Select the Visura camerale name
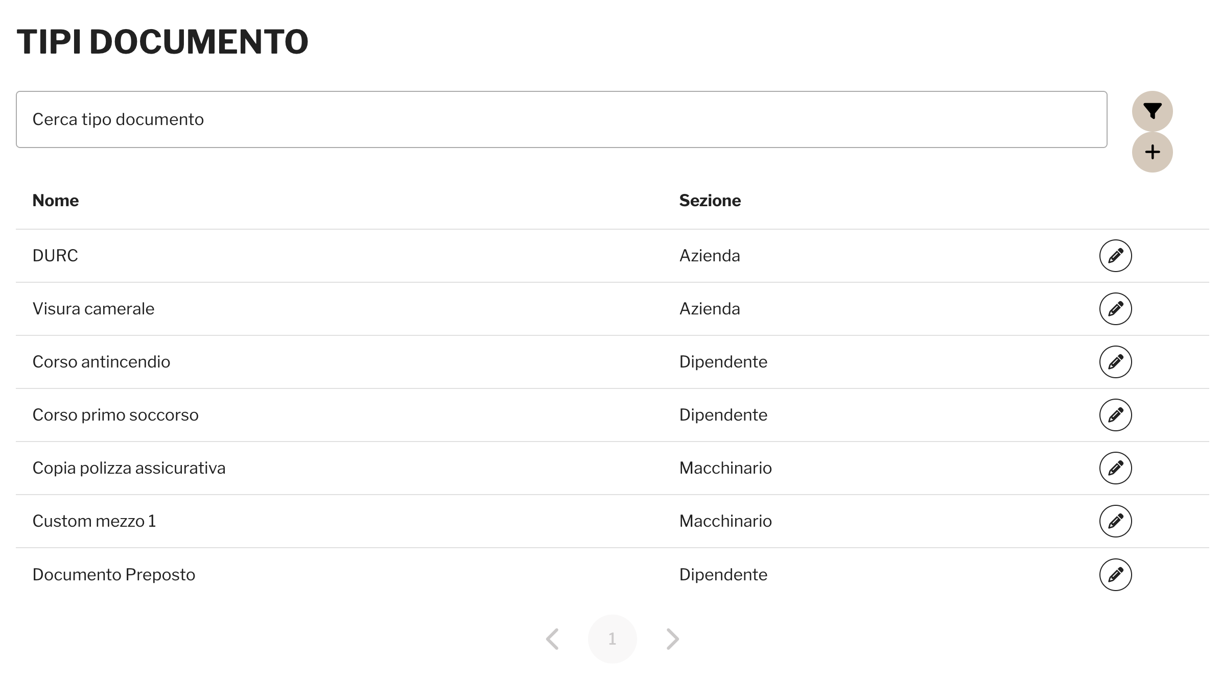This screenshot has width=1221, height=686. tap(93, 309)
